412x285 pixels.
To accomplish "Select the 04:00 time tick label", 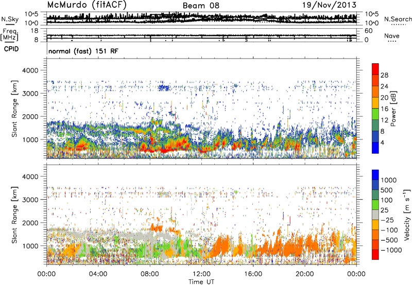I will [x=98, y=274].
